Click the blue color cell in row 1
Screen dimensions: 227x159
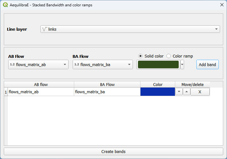coord(158,92)
